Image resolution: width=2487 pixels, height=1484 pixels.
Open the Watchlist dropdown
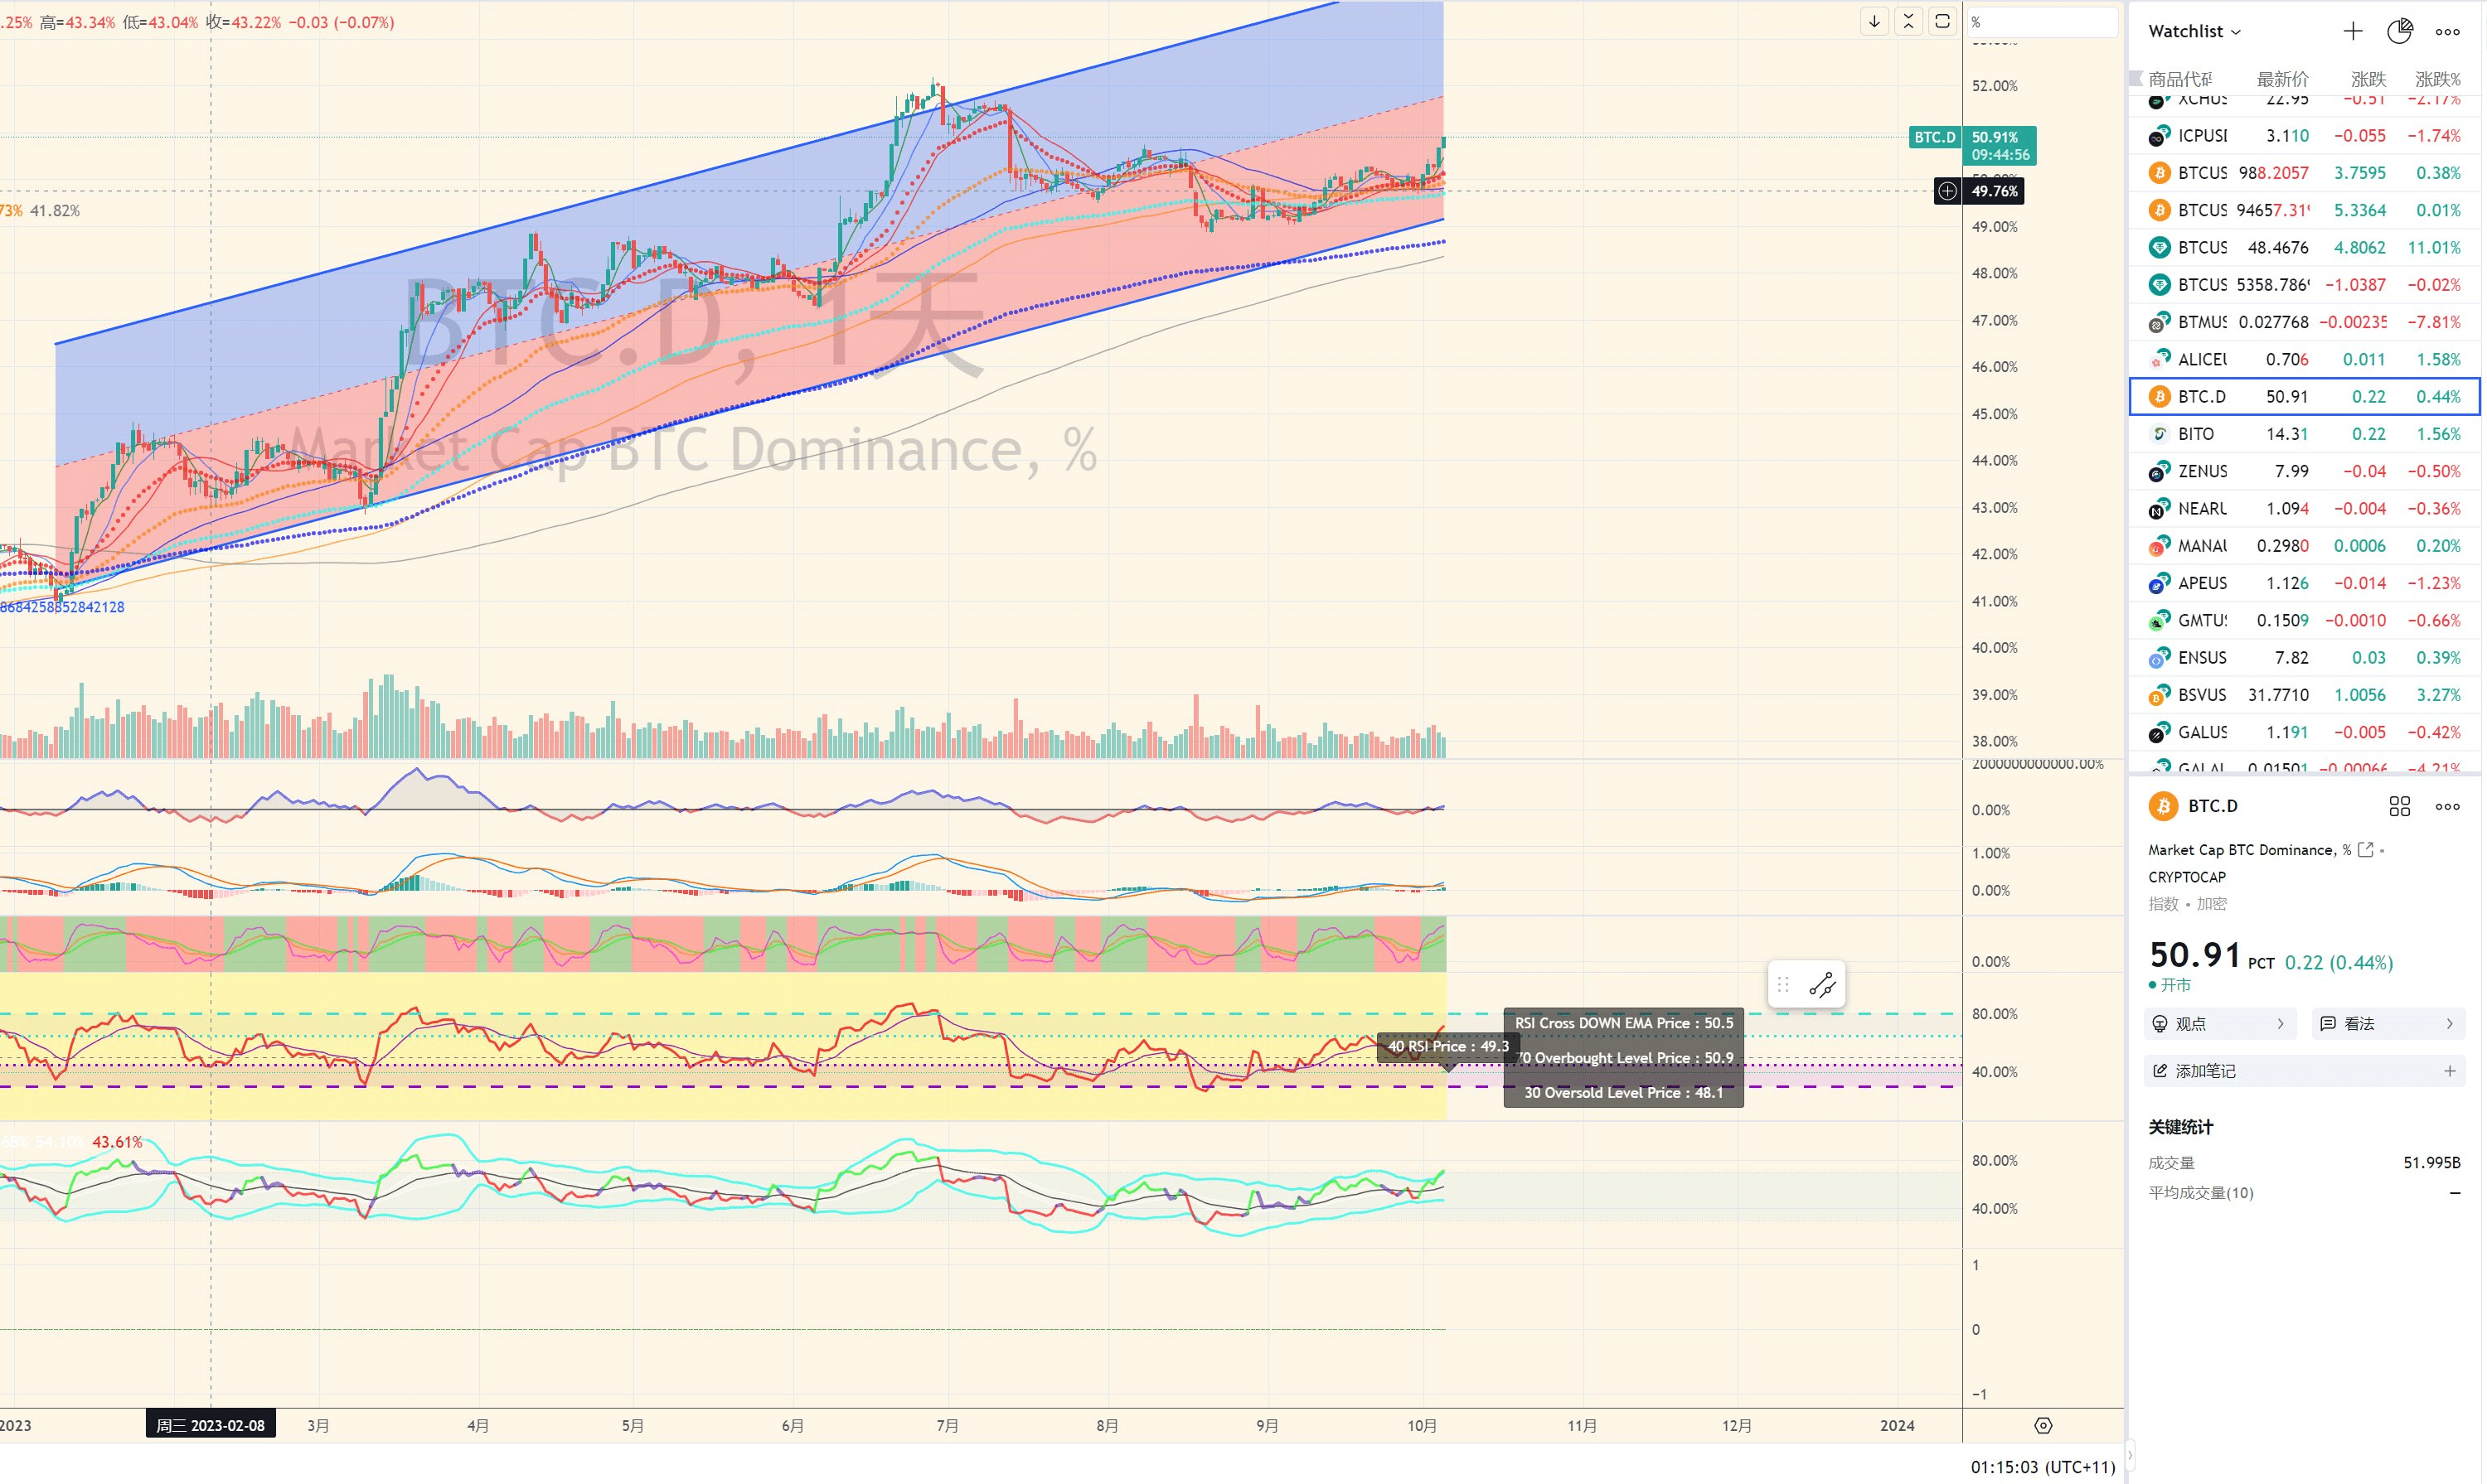[x=2194, y=31]
